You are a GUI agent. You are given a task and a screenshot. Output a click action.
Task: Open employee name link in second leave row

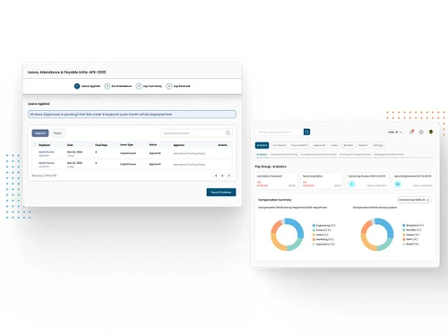click(x=47, y=163)
